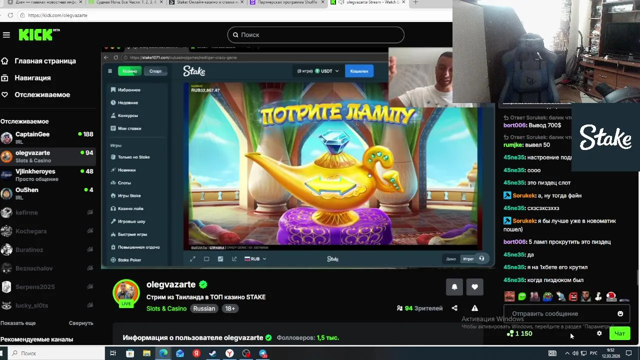The width and height of the screenshot is (640, 360).
Task: Click the share stream icon
Action: [454, 308]
